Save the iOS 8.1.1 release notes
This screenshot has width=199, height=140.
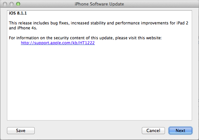(21, 130)
